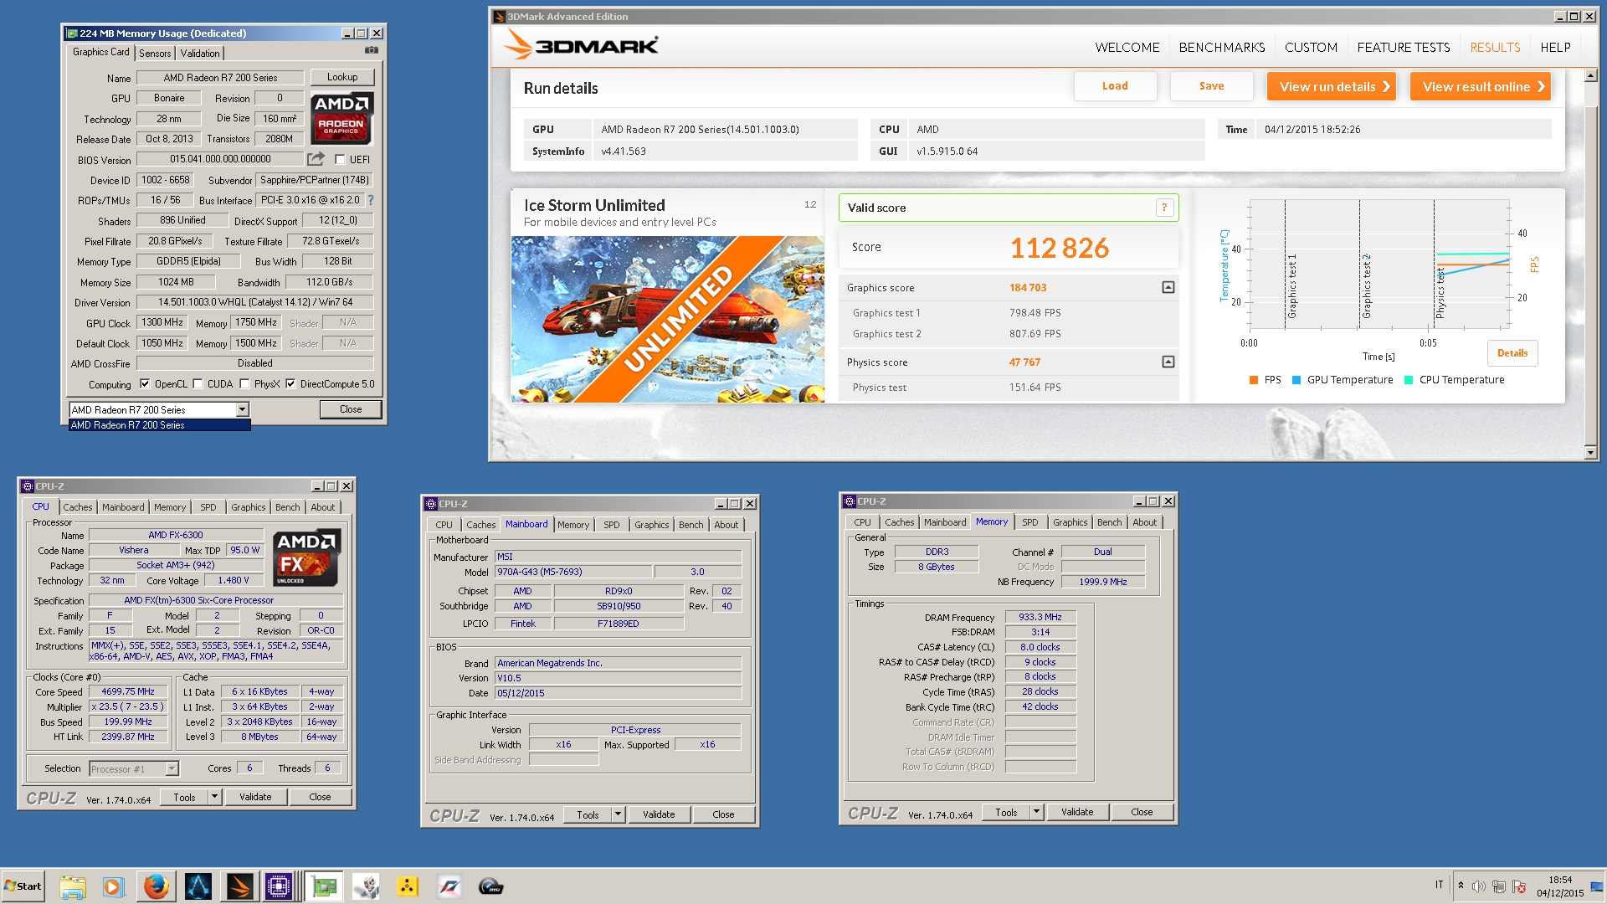Open the Graphics tab in CPU-Z Mainboard window
The width and height of the screenshot is (1607, 904).
(x=651, y=525)
